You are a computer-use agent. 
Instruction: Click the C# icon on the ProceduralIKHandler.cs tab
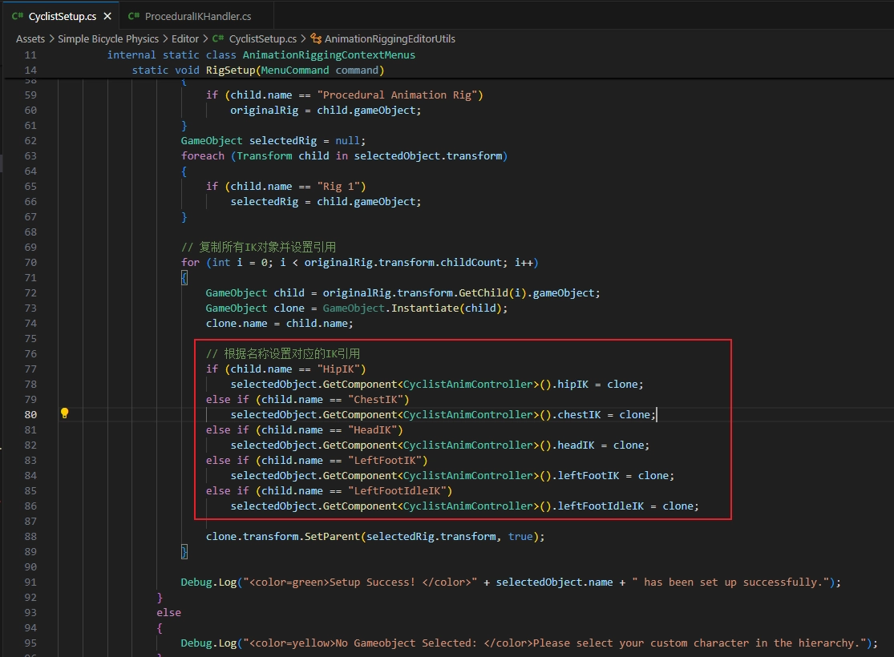click(x=134, y=17)
